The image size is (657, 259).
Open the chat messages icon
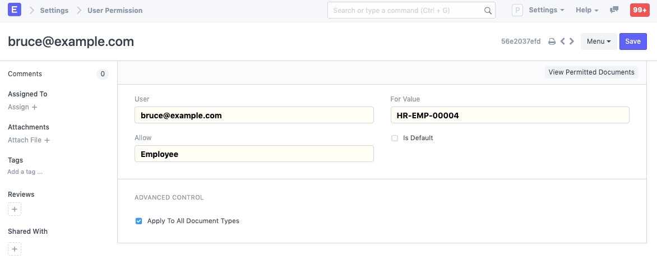tap(614, 10)
